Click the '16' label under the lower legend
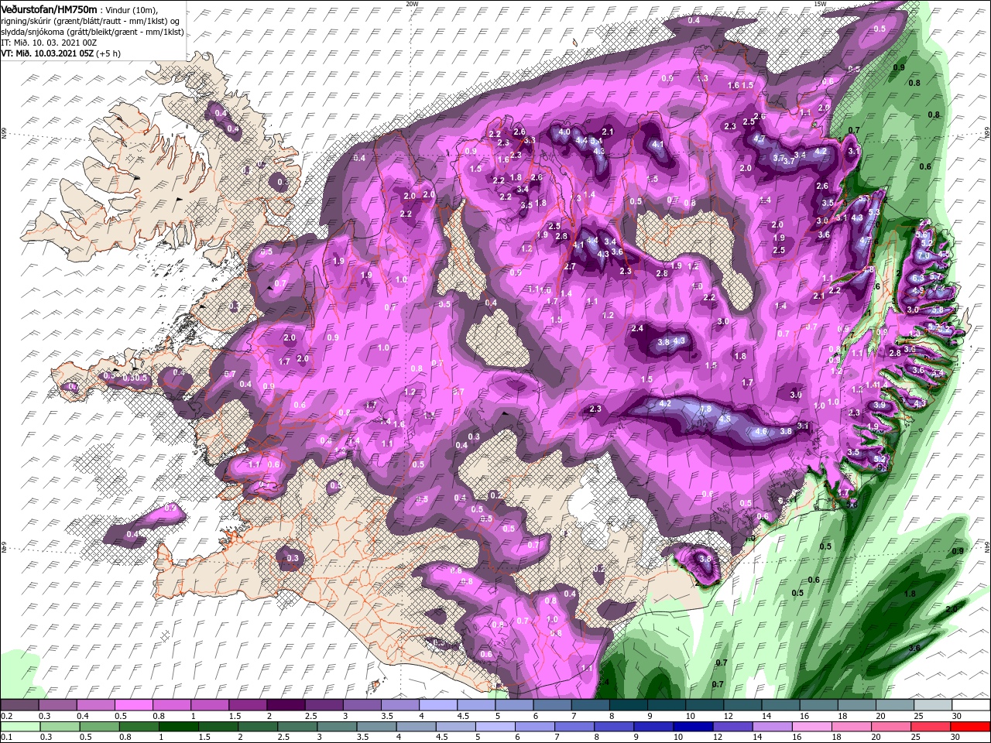 [x=796, y=737]
